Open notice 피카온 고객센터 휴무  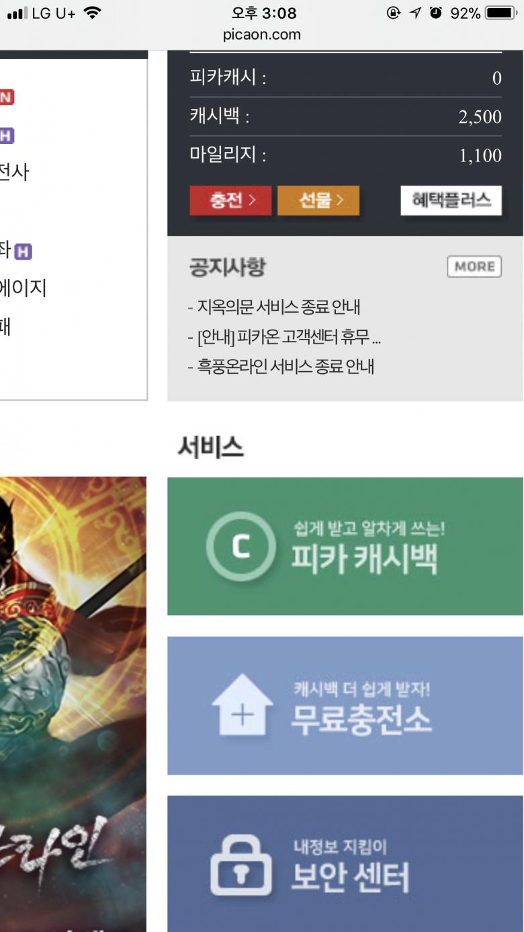coord(284,337)
